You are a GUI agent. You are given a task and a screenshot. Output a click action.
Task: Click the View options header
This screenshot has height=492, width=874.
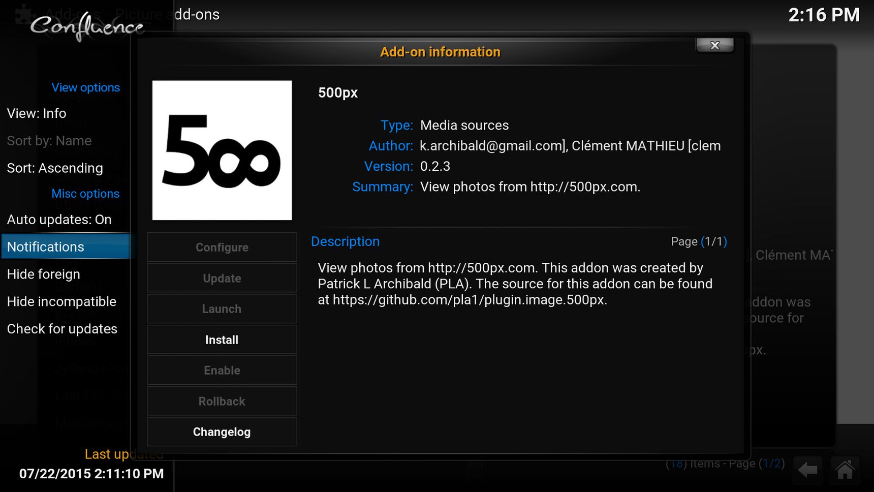click(x=85, y=87)
